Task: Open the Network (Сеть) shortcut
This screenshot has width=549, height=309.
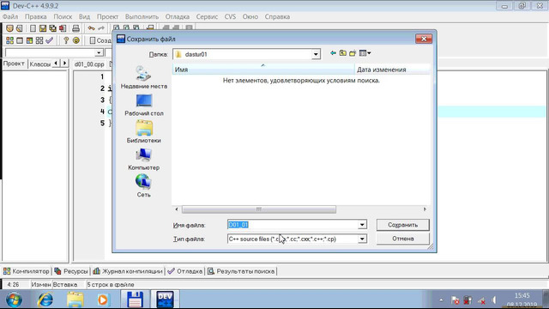Action: pyautogui.click(x=143, y=186)
